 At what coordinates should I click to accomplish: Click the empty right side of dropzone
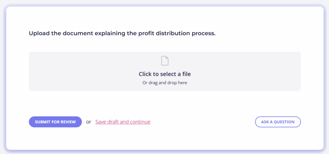coord(248,71)
